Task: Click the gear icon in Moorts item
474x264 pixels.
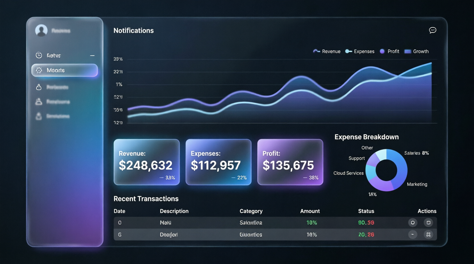Action: 39,70
